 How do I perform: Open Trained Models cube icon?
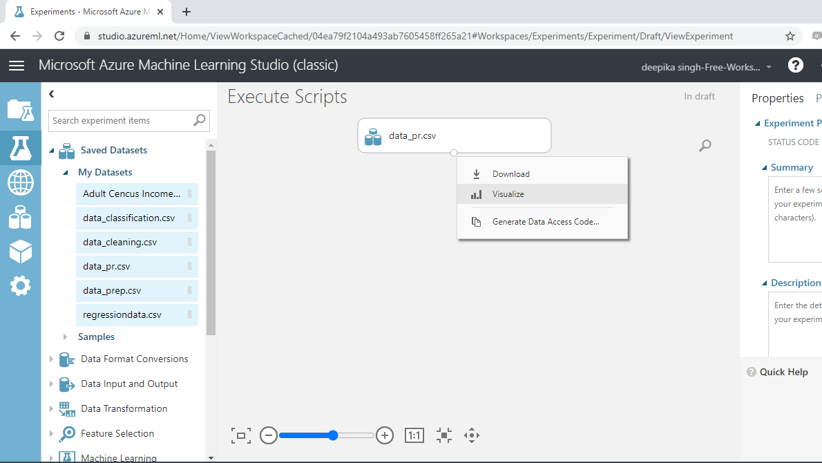[x=21, y=252]
